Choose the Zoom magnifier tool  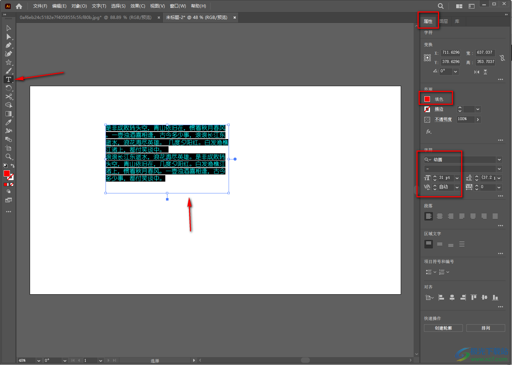[x=9, y=157]
